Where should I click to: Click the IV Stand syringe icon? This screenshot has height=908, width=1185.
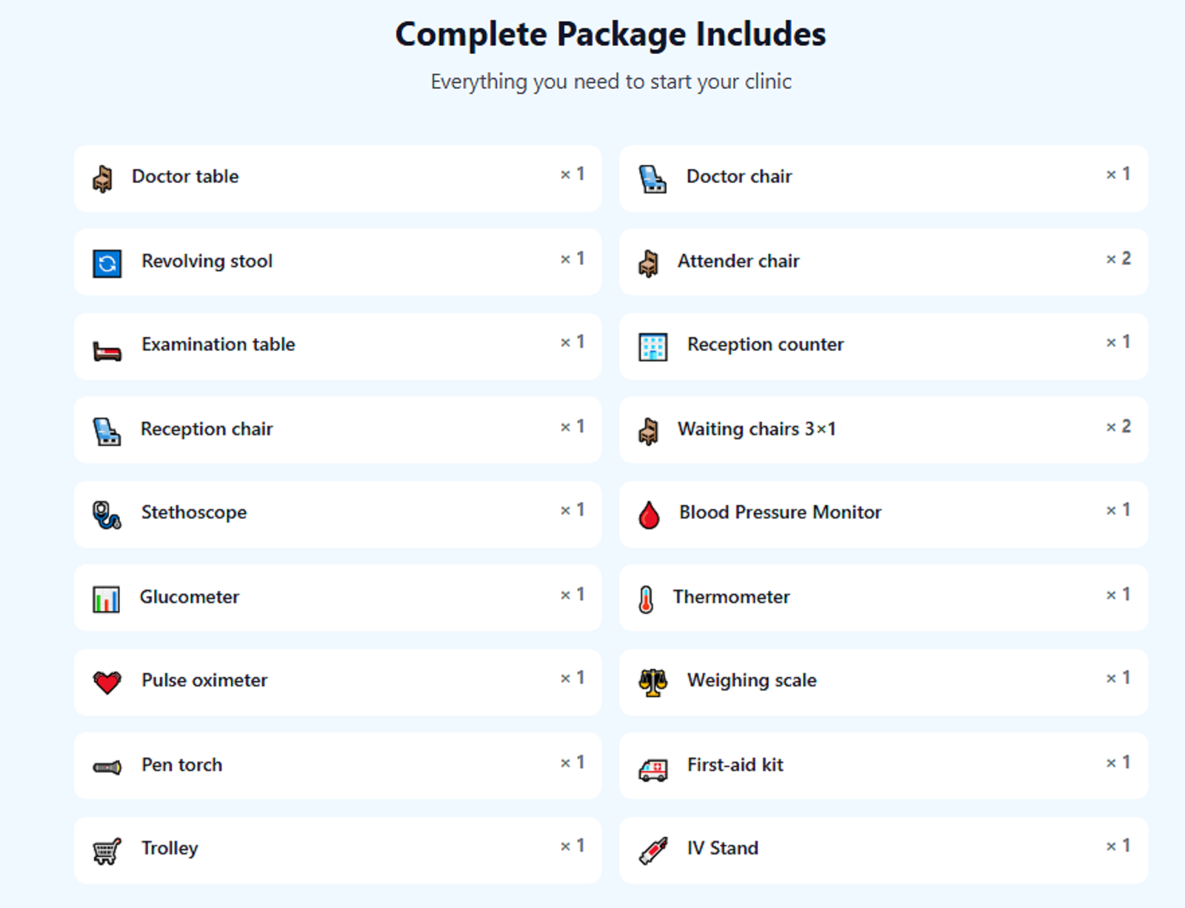point(650,850)
